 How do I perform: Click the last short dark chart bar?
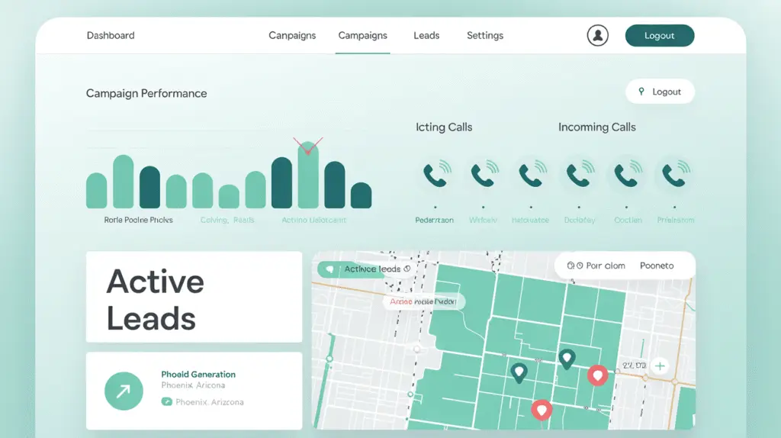point(361,195)
